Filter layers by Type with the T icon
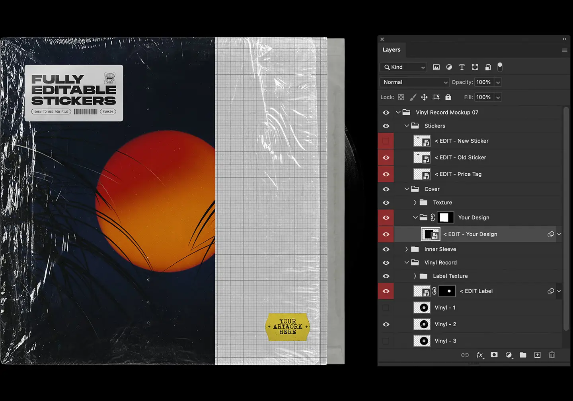 tap(462, 67)
